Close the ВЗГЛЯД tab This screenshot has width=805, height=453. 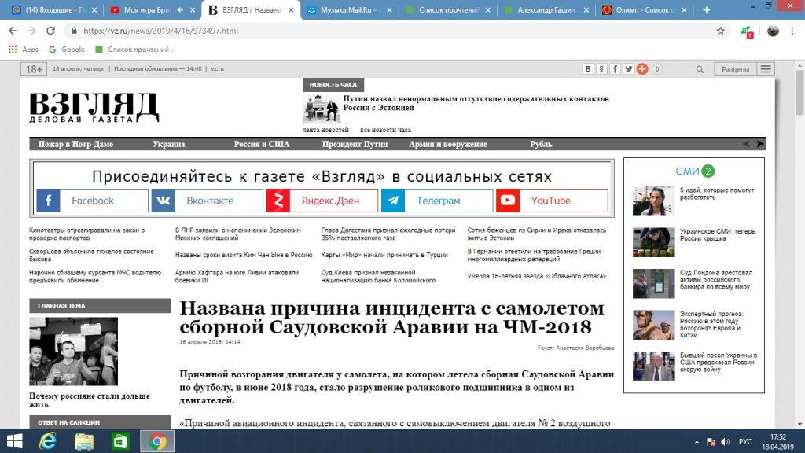pyautogui.click(x=291, y=9)
